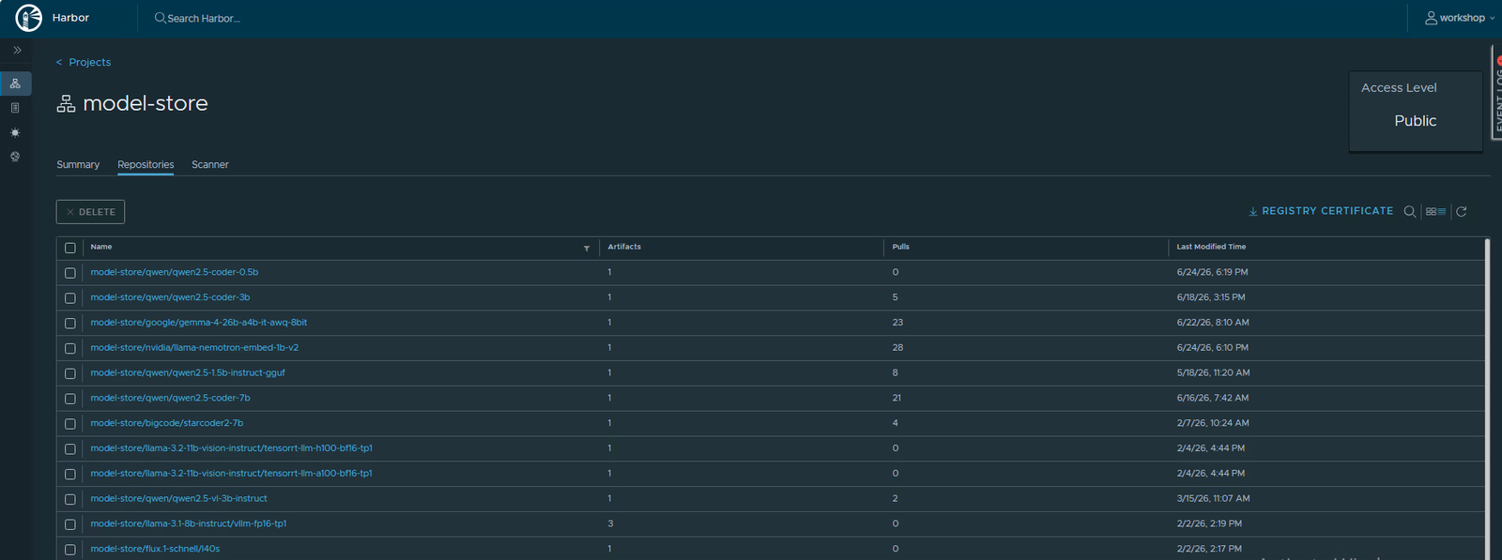Open tensorrt-llm-h100-bf16-tp1 repository link
Screen dimensions: 1502x560
[232, 448]
